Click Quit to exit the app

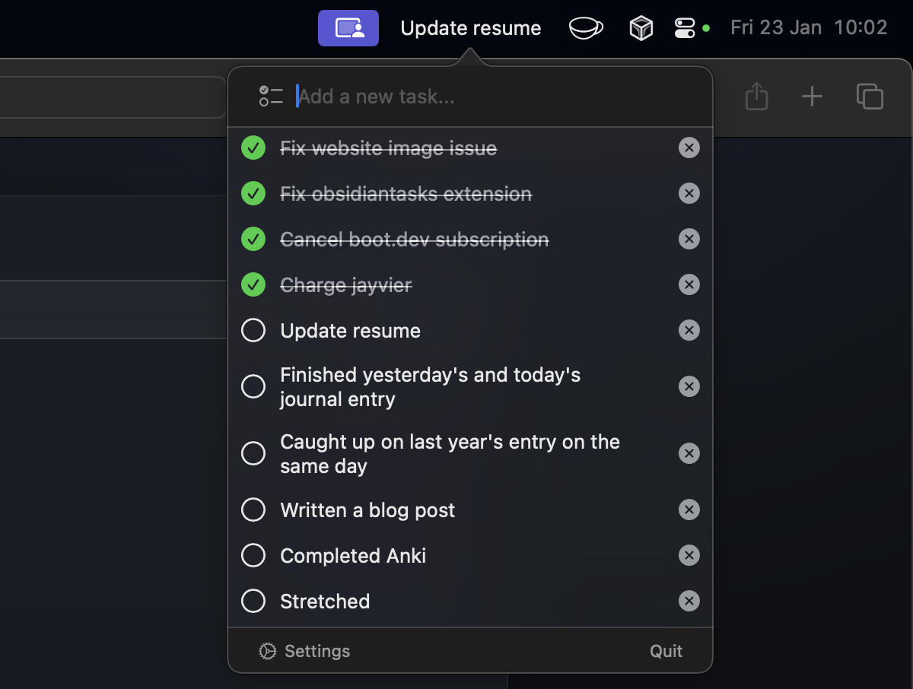click(x=666, y=652)
